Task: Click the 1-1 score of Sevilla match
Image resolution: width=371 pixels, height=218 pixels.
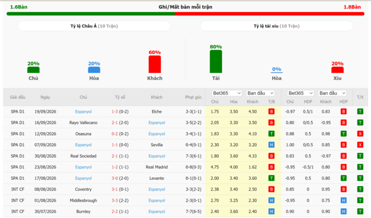Action: 115,145
